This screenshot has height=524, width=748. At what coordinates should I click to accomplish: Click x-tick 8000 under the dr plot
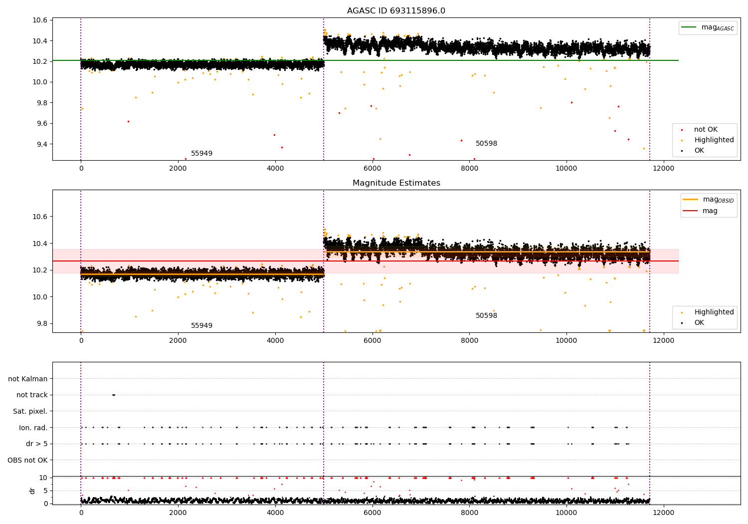point(469,513)
